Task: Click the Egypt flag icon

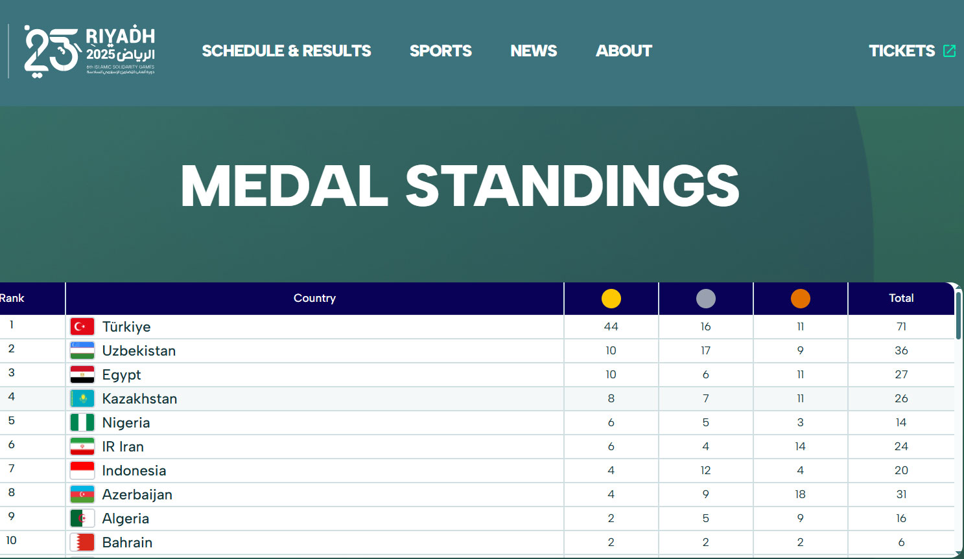Action: tap(82, 374)
